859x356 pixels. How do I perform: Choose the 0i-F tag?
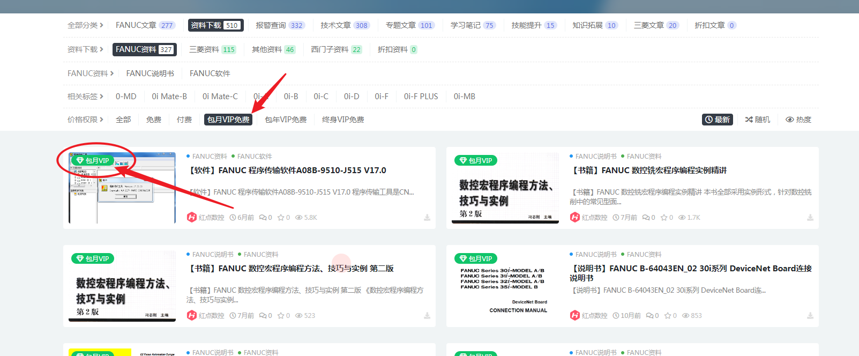(382, 97)
